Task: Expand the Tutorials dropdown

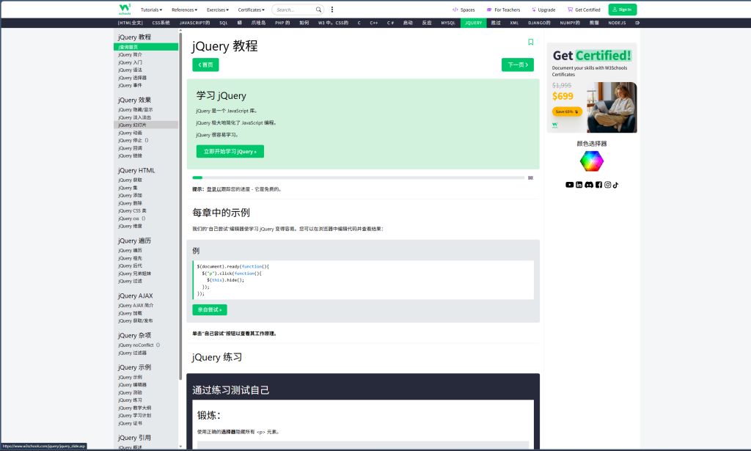Action: pos(151,10)
